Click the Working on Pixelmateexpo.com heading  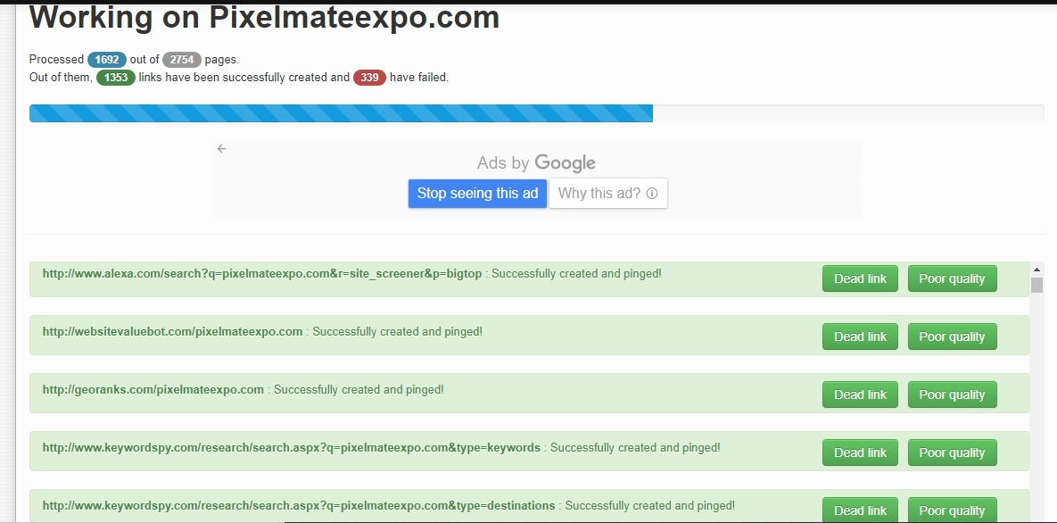pyautogui.click(x=264, y=18)
